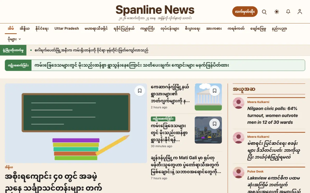This screenshot has width=310, height=193.
Task: Open the နည်းပညာ navigation tab
Action: click(x=279, y=29)
